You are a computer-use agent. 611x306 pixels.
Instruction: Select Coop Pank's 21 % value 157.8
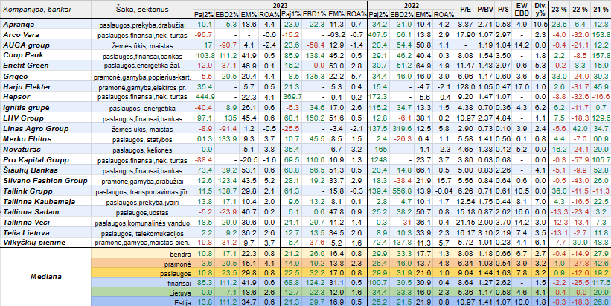point(601,55)
